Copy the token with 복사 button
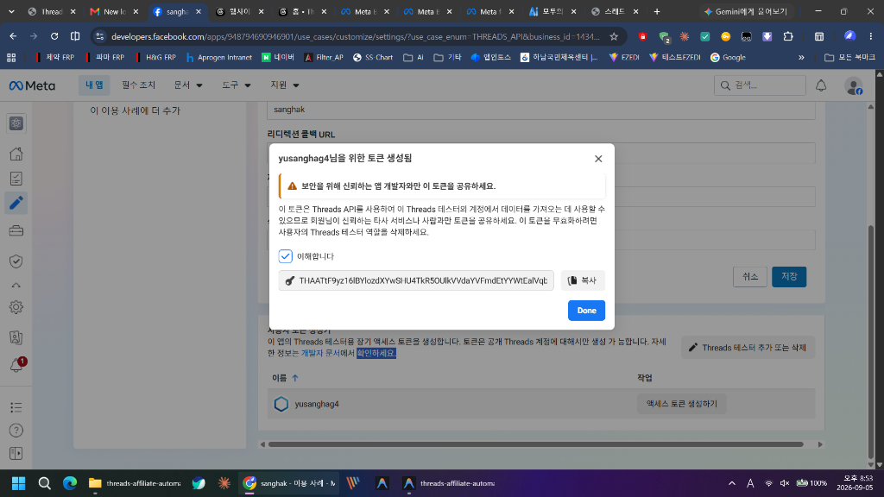 (583, 280)
